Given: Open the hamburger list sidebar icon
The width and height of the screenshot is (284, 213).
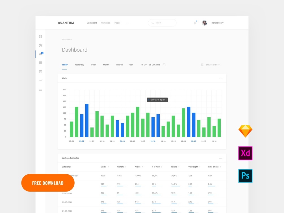Looking at the screenshot, I should tap(41, 90).
